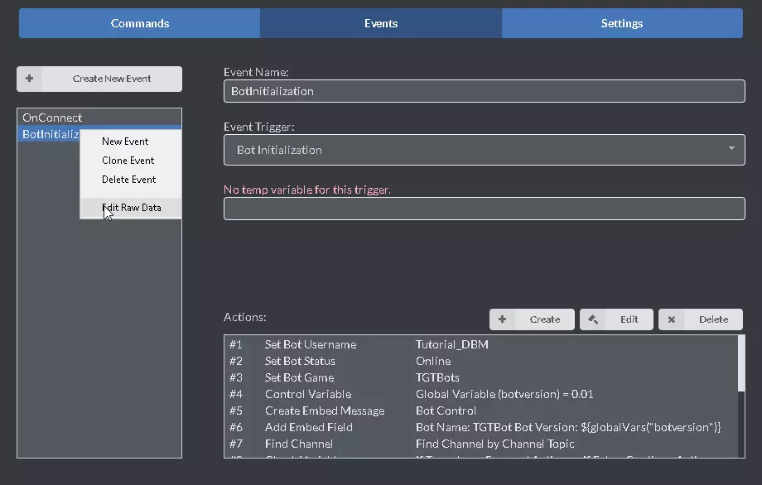Screen dimensions: 762x485
Task: Click Edit Raw Data in the context menu
Action: (x=131, y=208)
